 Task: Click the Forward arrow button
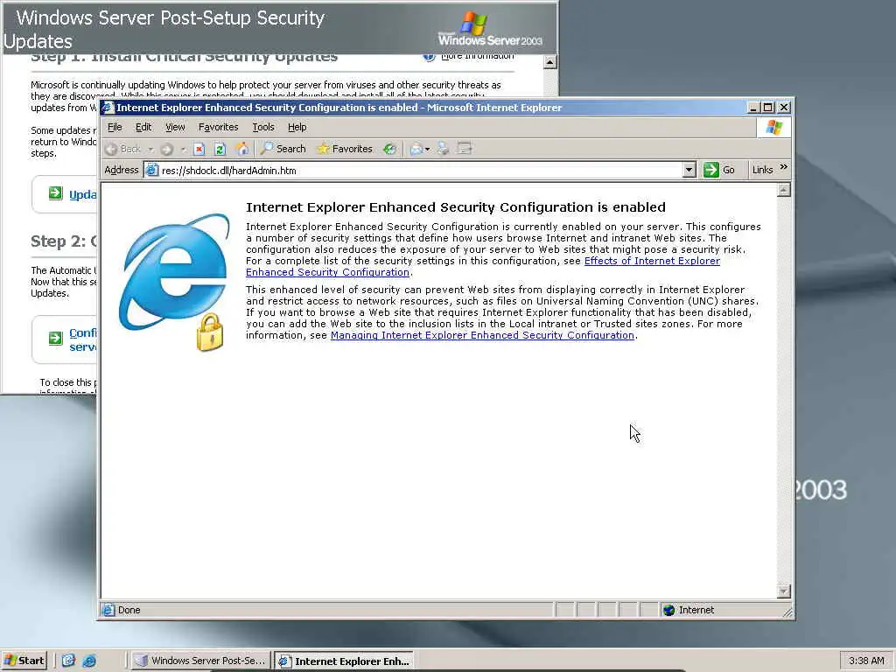pyautogui.click(x=166, y=149)
